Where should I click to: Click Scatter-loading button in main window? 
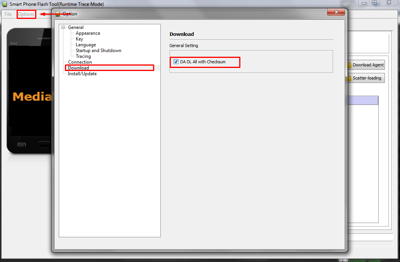[x=367, y=78]
